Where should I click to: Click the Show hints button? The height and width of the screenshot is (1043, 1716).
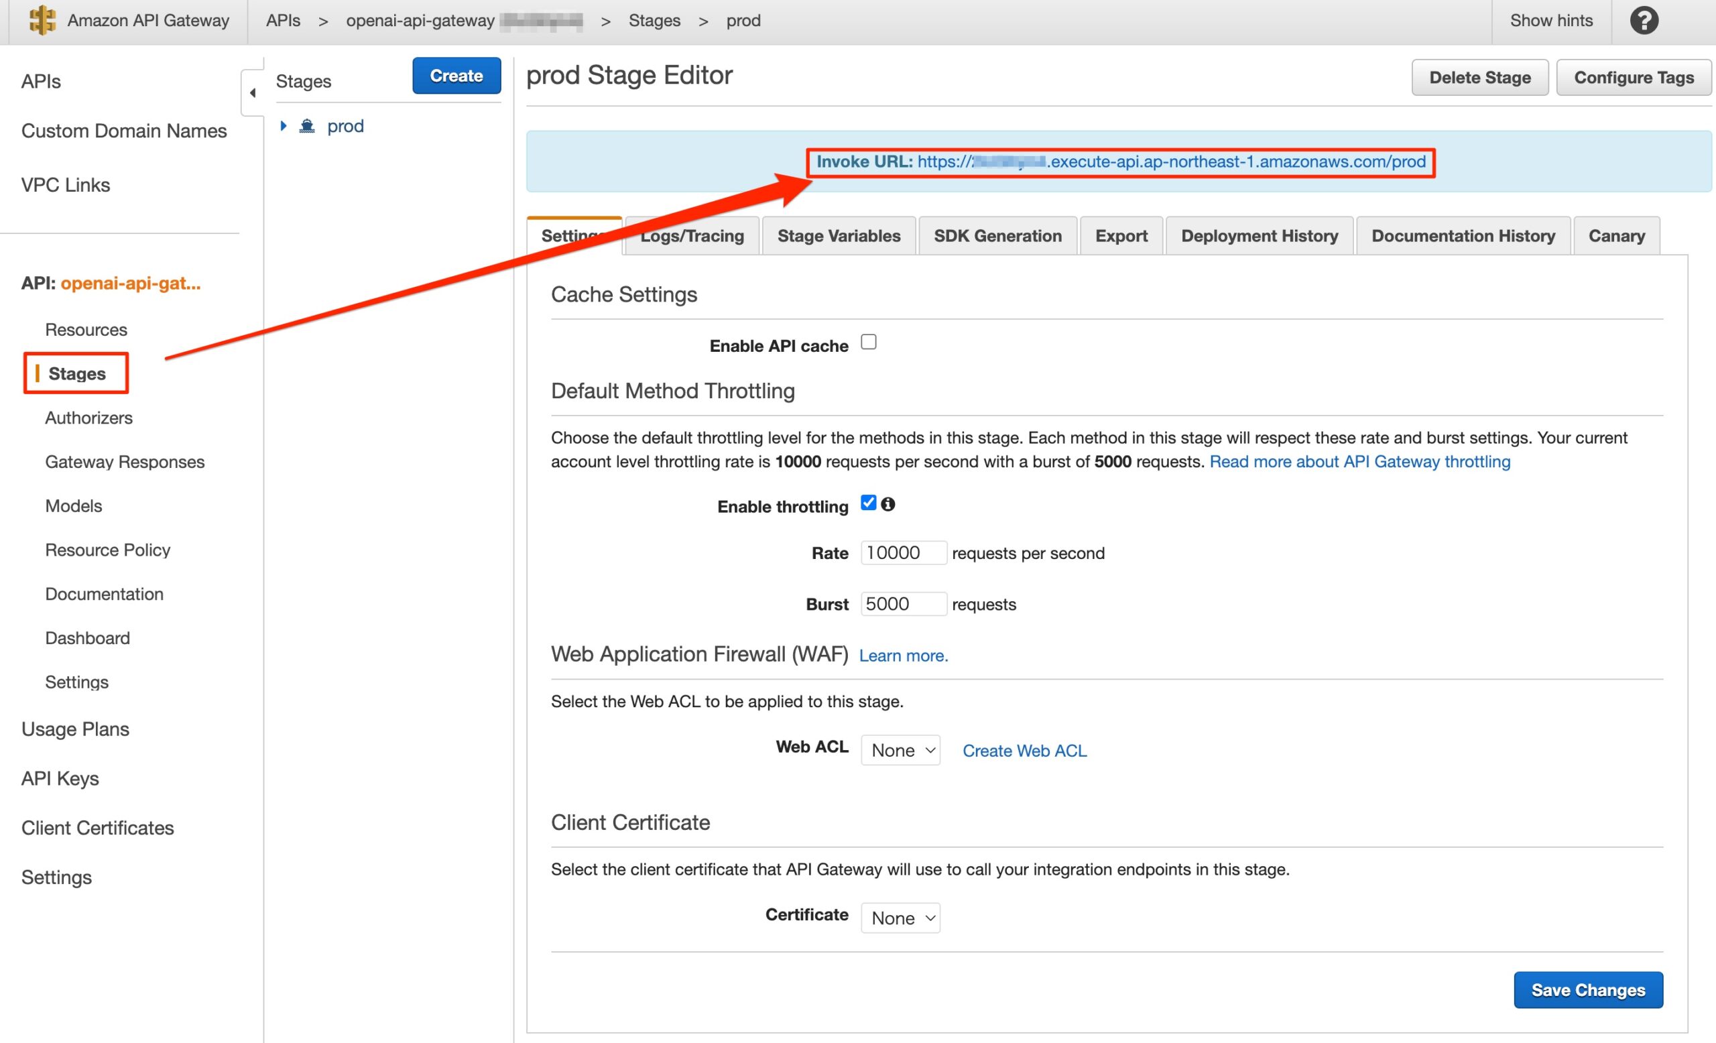point(1551,21)
